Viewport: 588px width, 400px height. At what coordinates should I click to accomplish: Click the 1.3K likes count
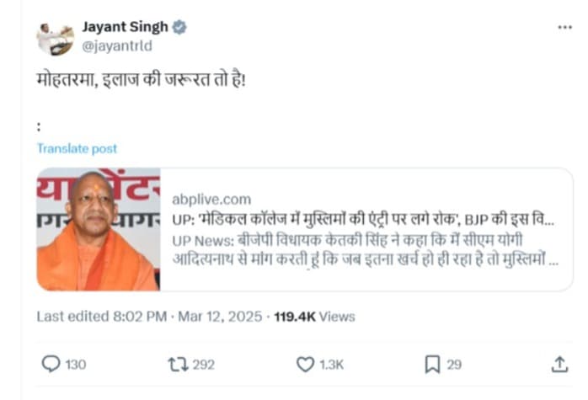pyautogui.click(x=332, y=365)
